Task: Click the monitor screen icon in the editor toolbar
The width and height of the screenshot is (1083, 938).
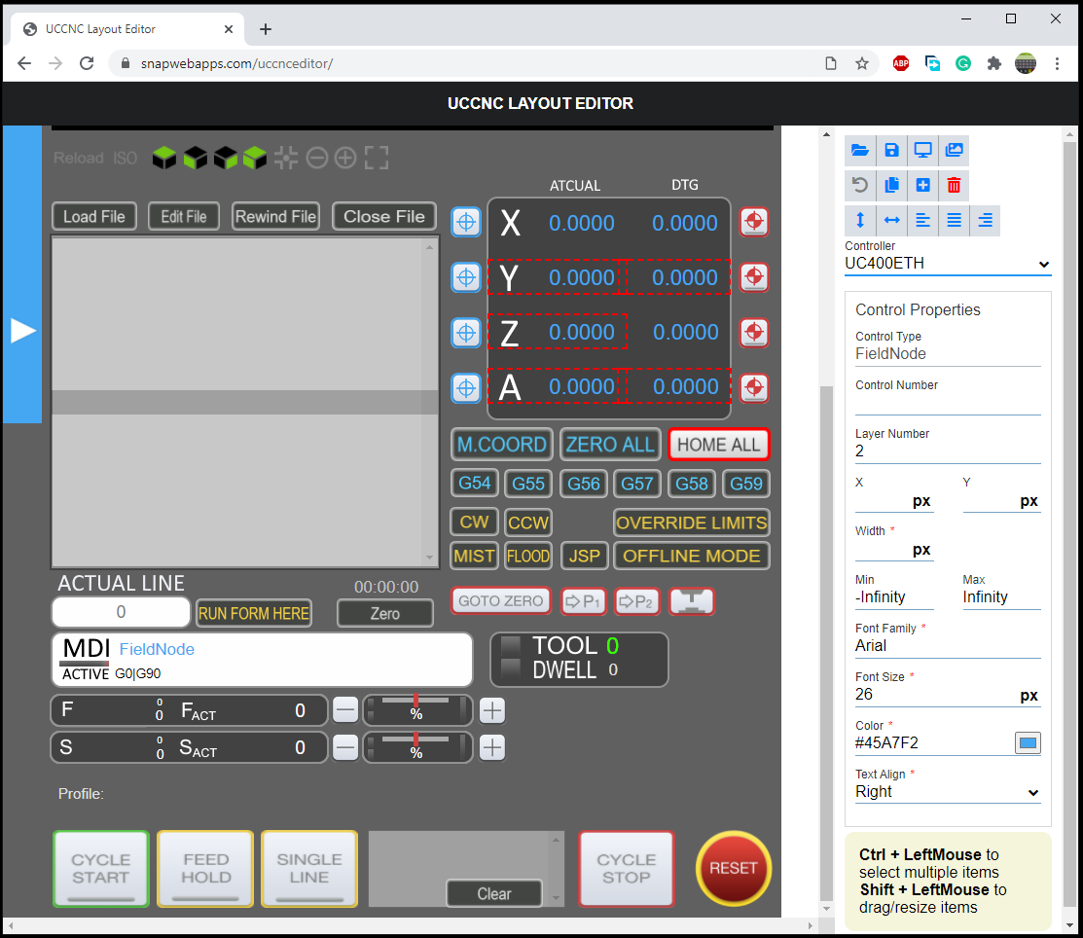Action: click(x=922, y=151)
